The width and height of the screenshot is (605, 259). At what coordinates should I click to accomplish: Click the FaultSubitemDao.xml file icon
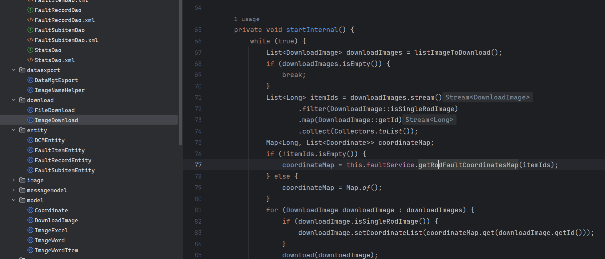click(30, 40)
